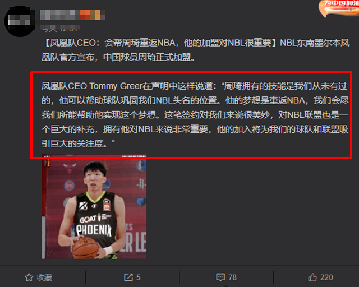Open the Zhou Qi Phoenix jersey photo
This screenshot has height=287, width=359.
[x=94, y=207]
